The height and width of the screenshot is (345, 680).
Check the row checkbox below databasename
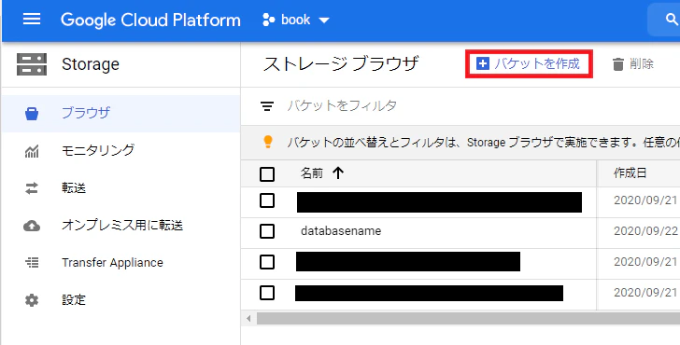(267, 262)
